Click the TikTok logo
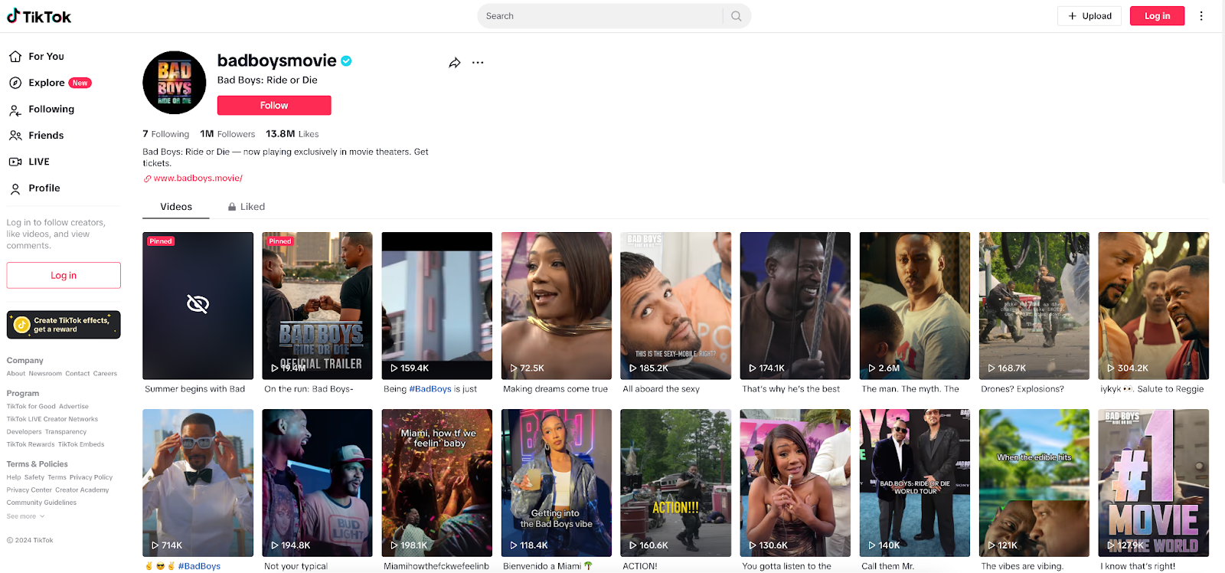 click(39, 16)
